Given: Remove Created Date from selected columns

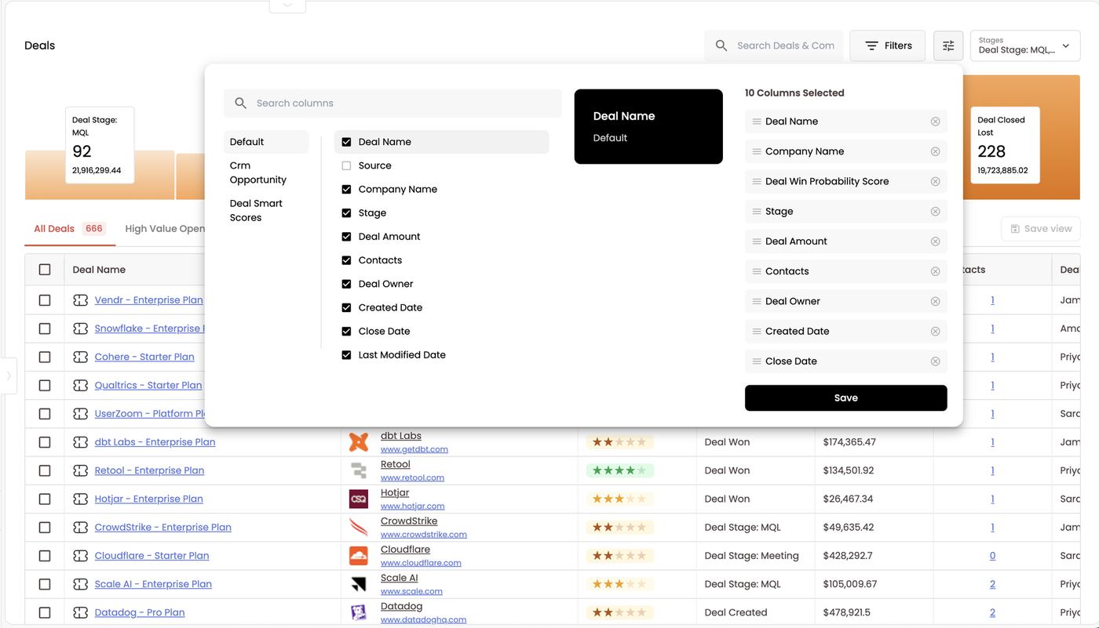Looking at the screenshot, I should (935, 331).
